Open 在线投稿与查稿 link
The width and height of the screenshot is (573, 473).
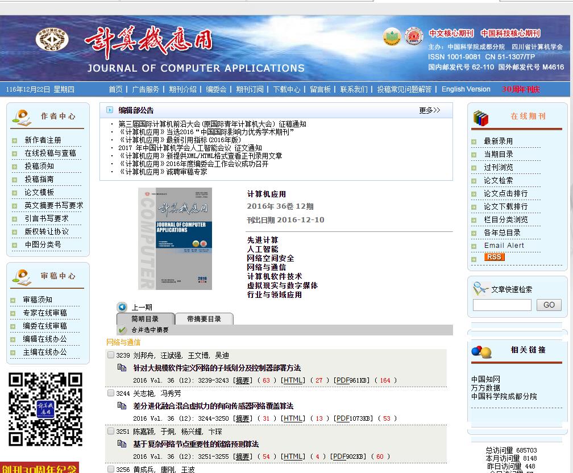(x=51, y=153)
